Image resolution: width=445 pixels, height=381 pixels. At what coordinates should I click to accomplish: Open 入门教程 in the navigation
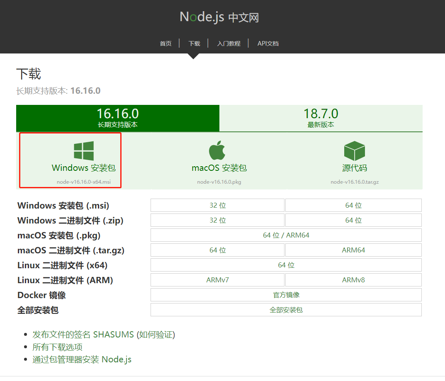coord(229,44)
